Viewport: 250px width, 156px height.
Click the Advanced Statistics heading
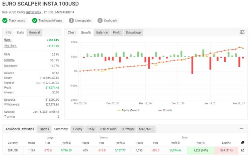[20, 129]
